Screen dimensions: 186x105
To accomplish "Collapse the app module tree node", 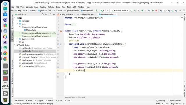I will click(x=15, y=18).
